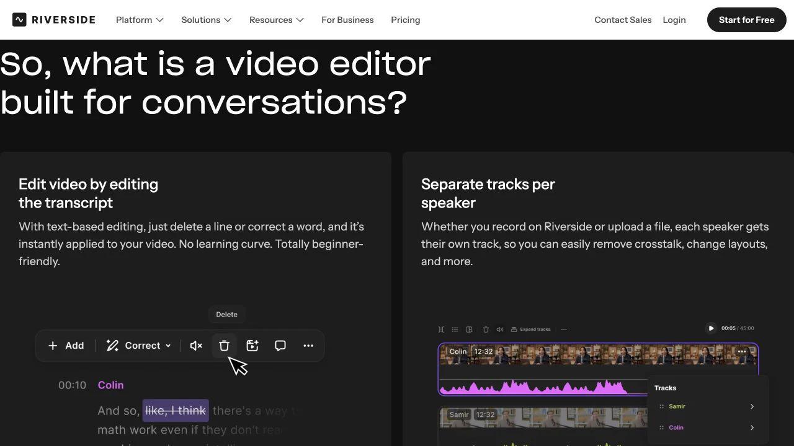The image size is (794, 446).
Task: Click the Samir 12:32 label on track
Action: [471, 414]
